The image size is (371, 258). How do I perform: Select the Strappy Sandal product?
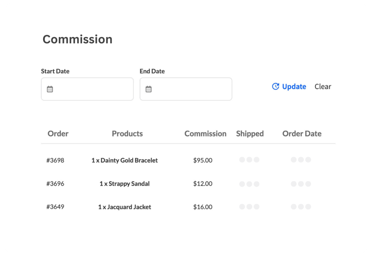125,183
